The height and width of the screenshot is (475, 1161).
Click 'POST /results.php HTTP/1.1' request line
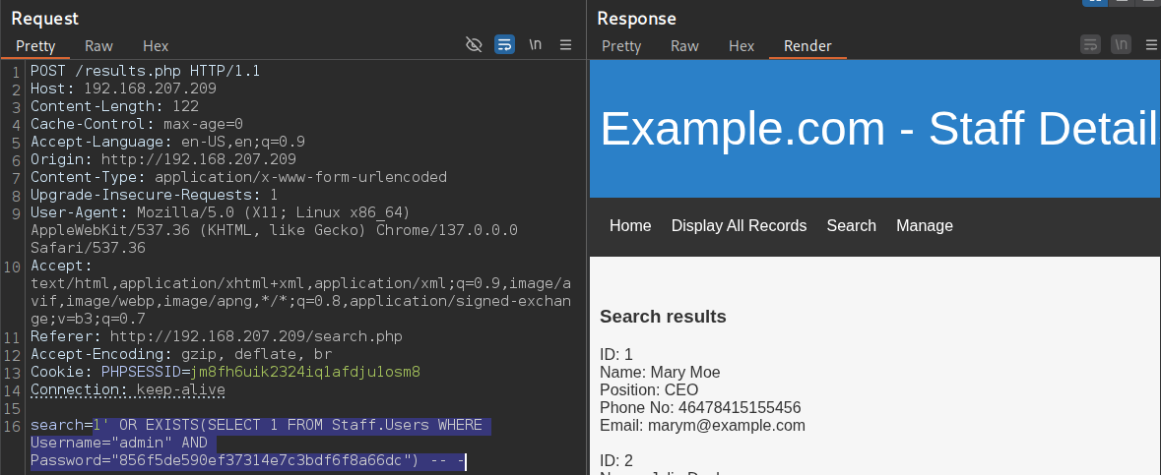point(145,72)
